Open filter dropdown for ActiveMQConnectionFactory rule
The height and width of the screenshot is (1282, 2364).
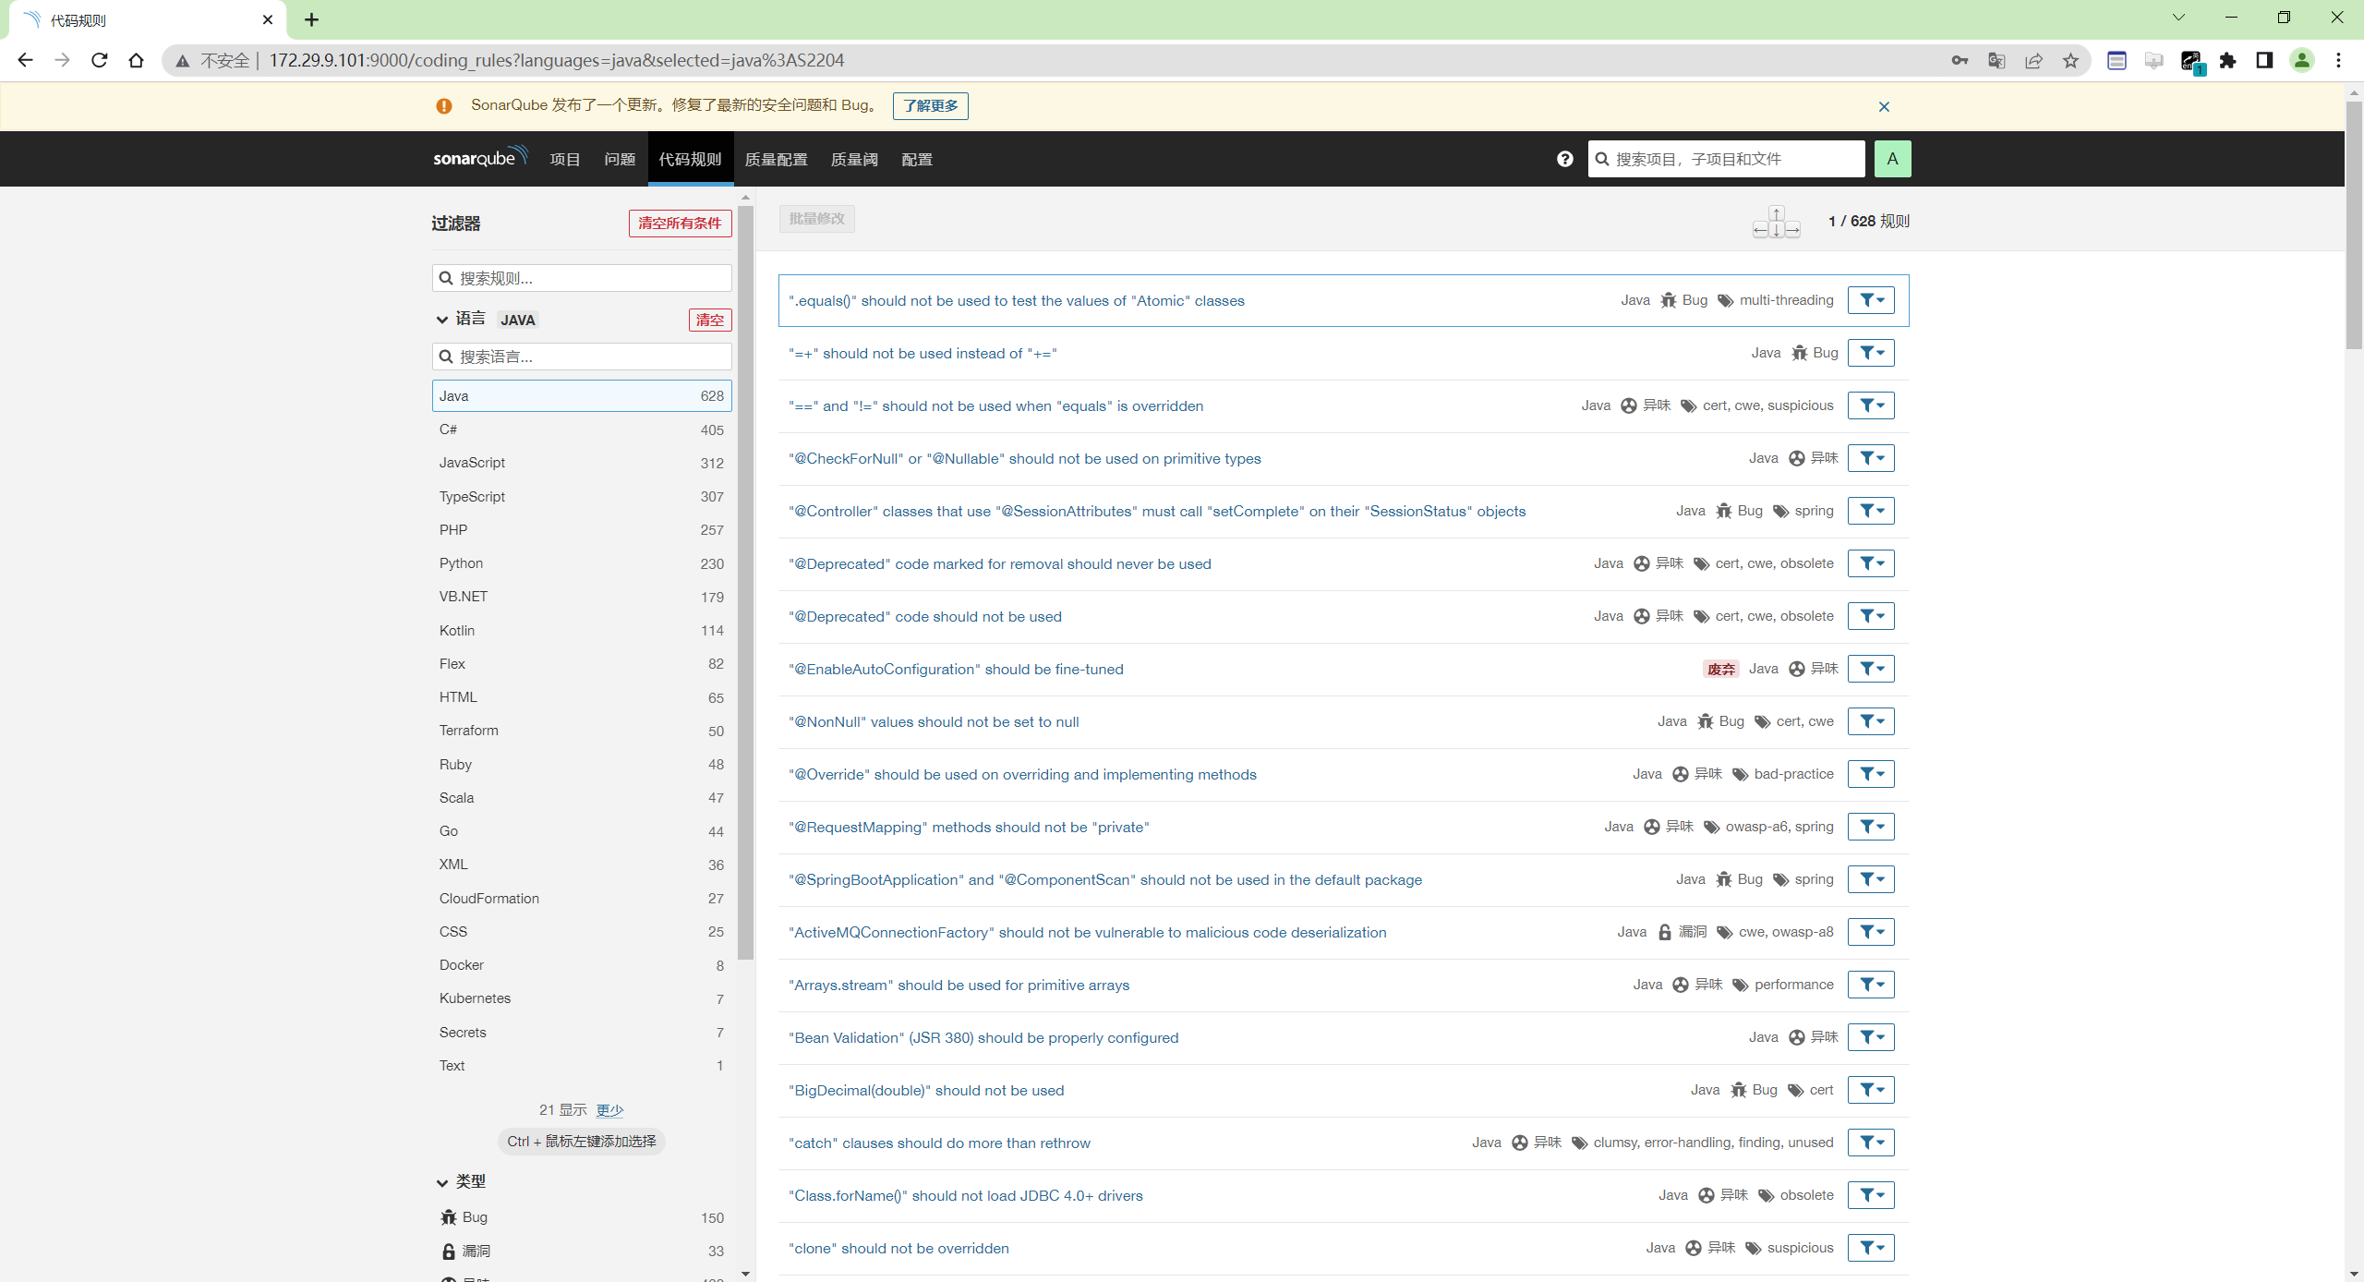point(1871,932)
